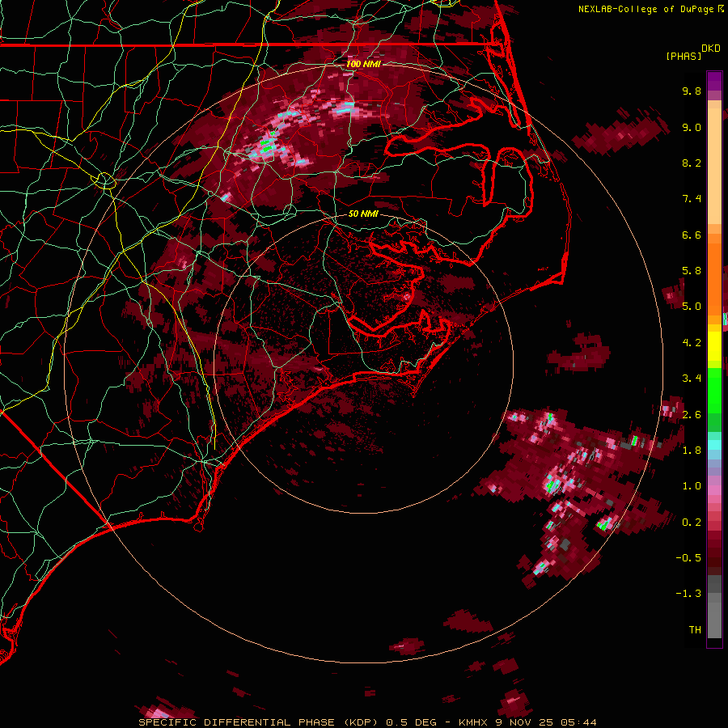Select the 7.4 scale value

point(692,199)
